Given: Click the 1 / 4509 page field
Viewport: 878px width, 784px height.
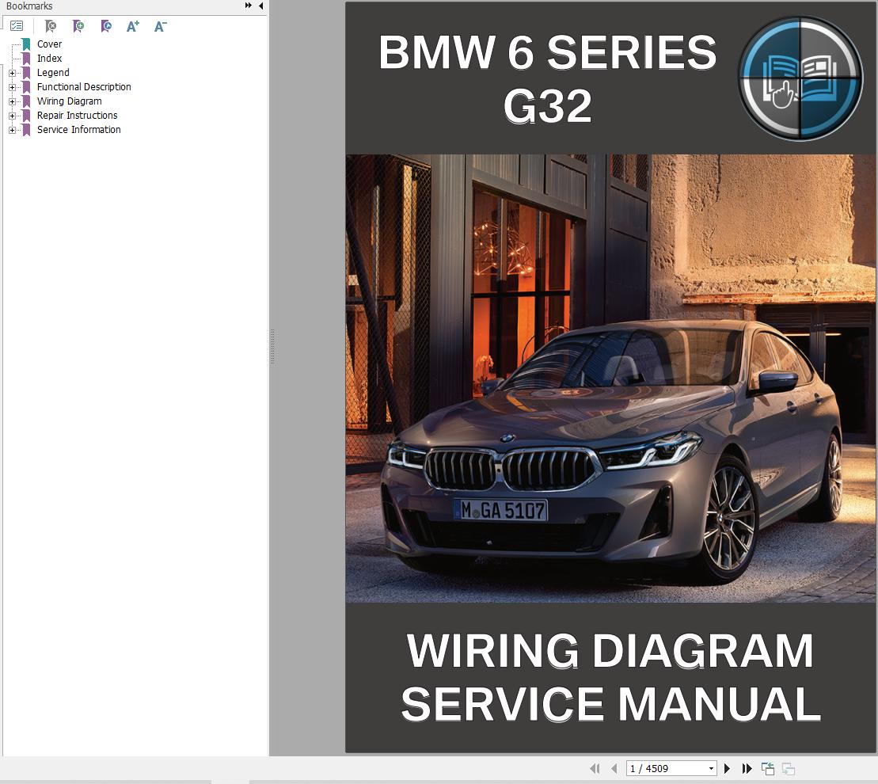Looking at the screenshot, I should [x=665, y=767].
